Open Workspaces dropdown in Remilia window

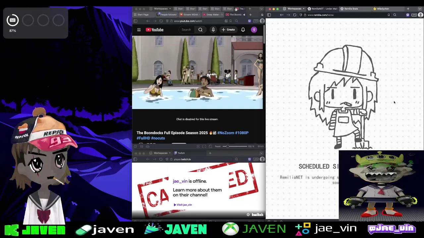click(293, 9)
